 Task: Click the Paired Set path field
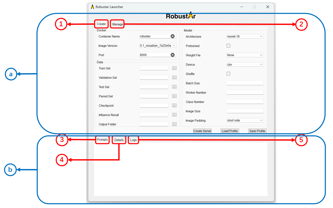point(154,96)
